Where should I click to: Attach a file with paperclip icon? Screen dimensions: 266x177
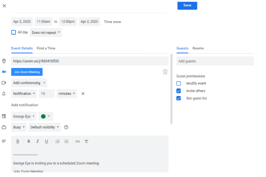click(x=18, y=141)
